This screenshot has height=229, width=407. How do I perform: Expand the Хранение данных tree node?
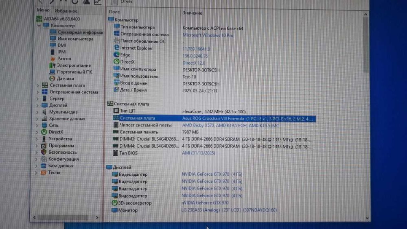[x=37, y=119]
